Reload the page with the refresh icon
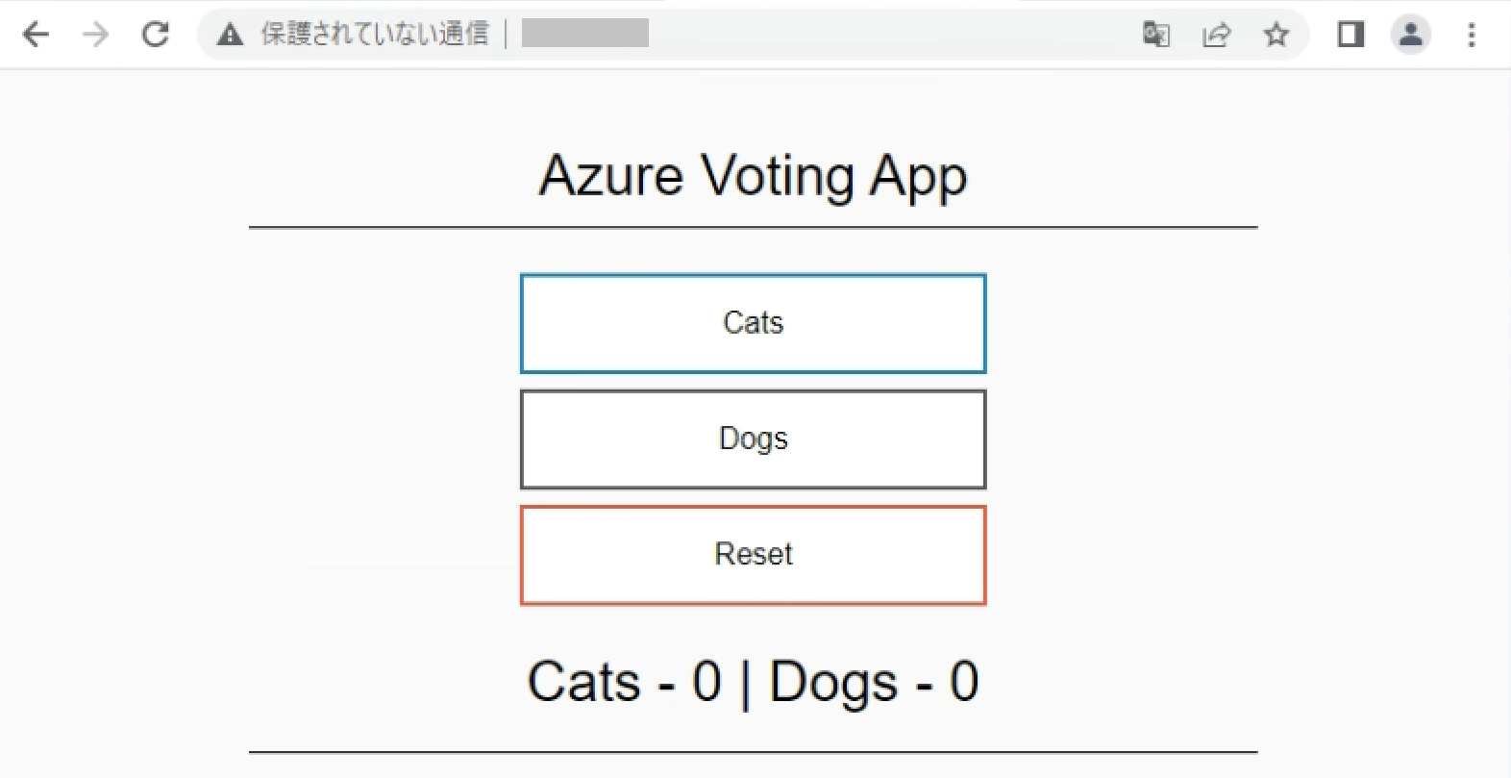 coord(156,35)
